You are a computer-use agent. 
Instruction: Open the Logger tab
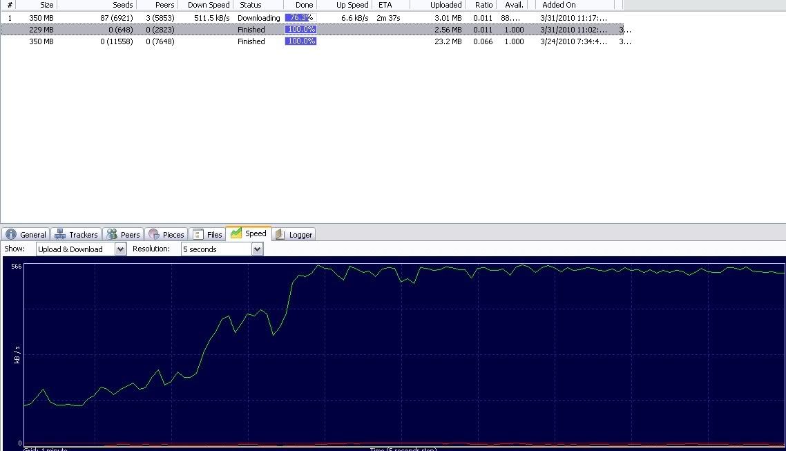pos(294,235)
